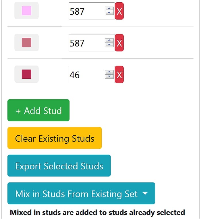Remove the light pink stud row

[119, 11]
